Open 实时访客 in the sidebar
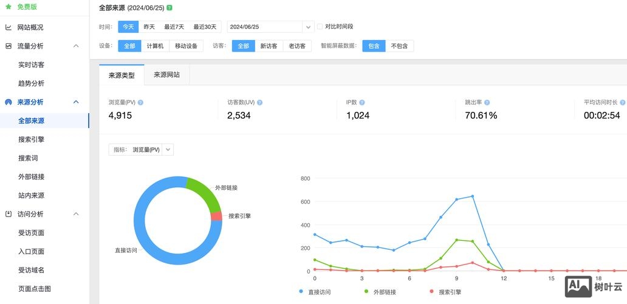The image size is (627, 304). coord(31,65)
